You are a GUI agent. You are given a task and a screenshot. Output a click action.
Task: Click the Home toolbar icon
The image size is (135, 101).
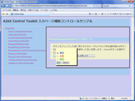(90, 14)
